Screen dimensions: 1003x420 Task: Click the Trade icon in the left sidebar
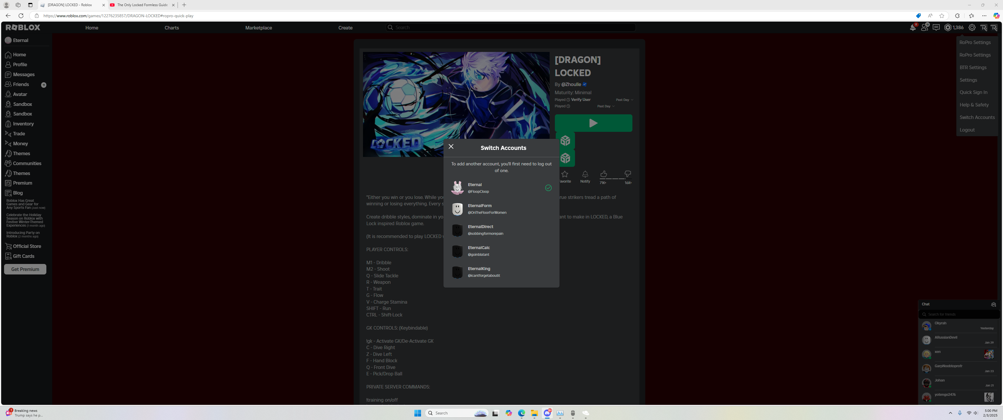point(8,134)
